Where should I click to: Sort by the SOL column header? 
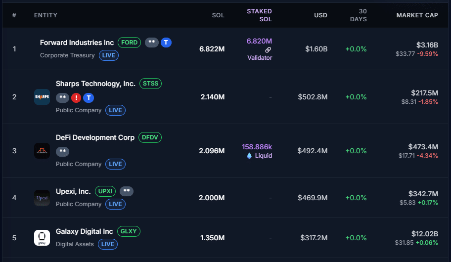coord(218,15)
